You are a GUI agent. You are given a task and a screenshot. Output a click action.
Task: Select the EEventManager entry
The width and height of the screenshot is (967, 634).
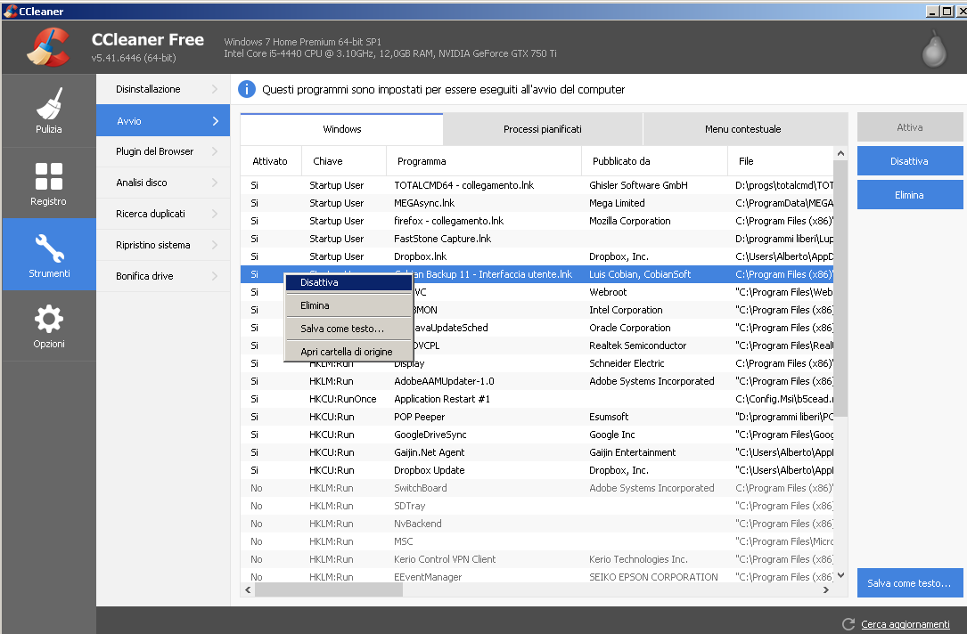pyautogui.click(x=537, y=577)
